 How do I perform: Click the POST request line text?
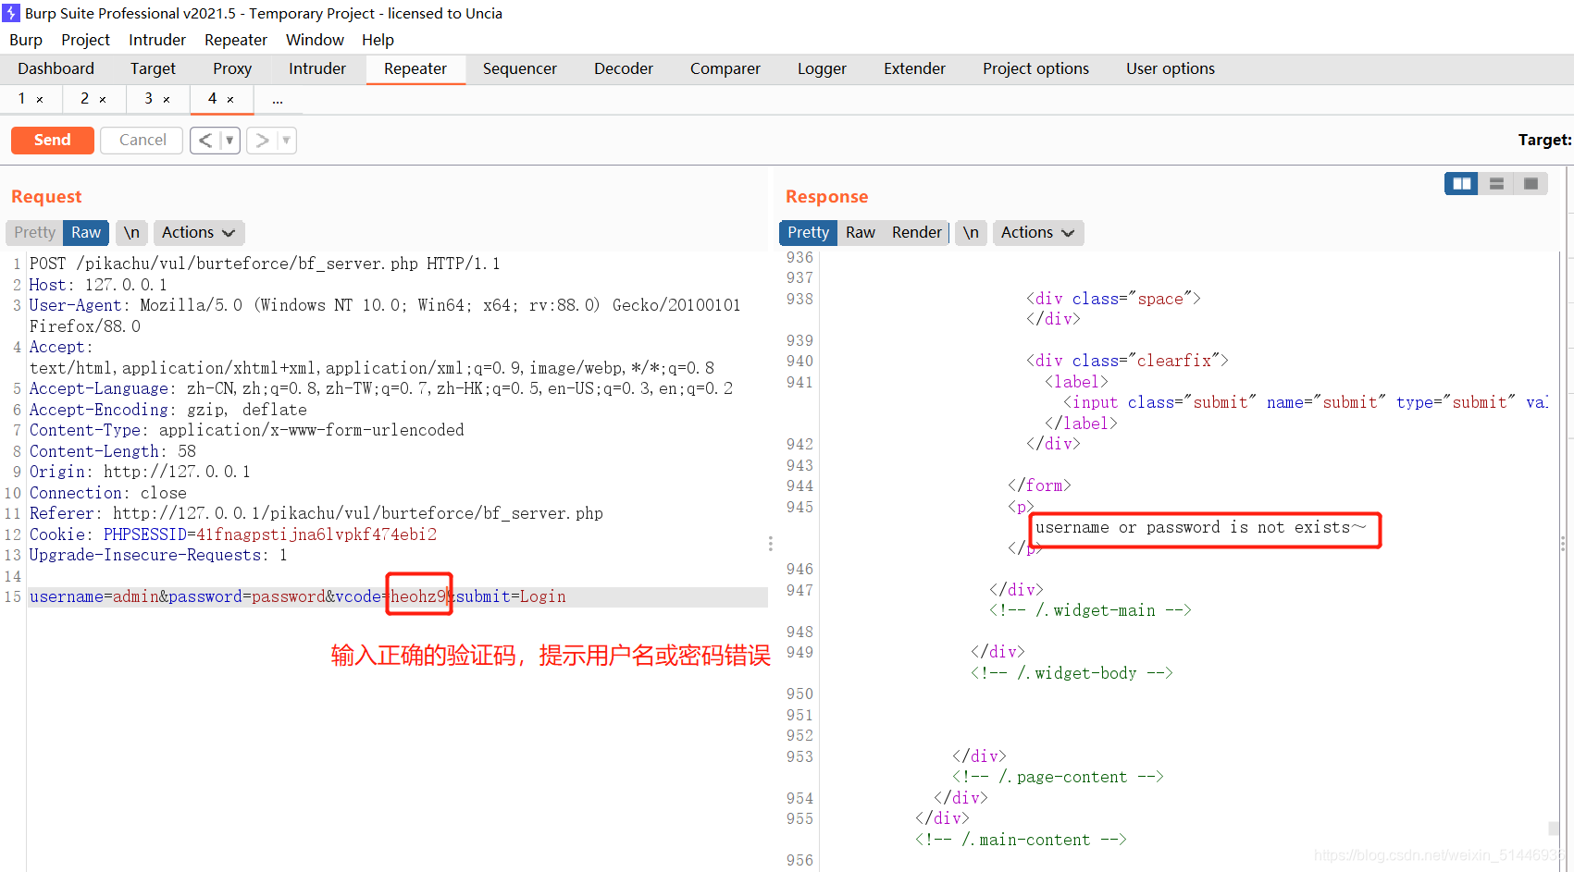click(x=265, y=264)
